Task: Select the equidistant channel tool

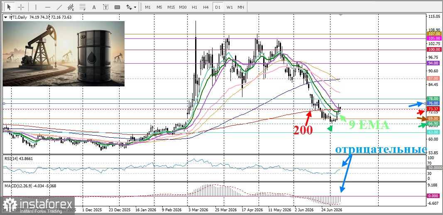Action: tap(71, 7)
